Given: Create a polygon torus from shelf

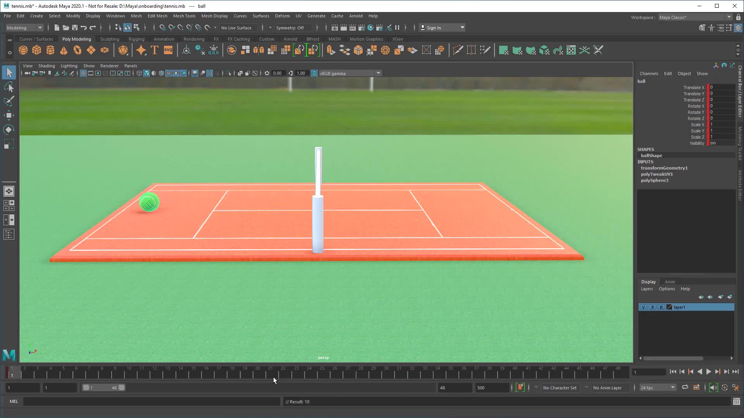Looking at the screenshot, I should pos(77,50).
